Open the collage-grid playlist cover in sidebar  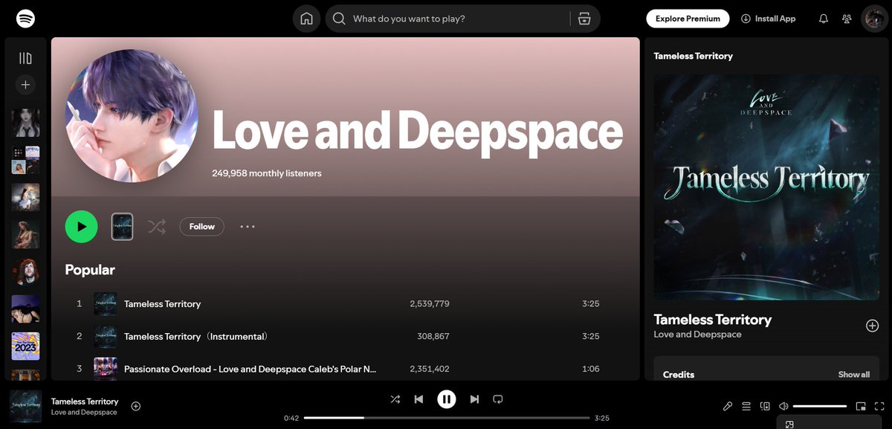25,160
